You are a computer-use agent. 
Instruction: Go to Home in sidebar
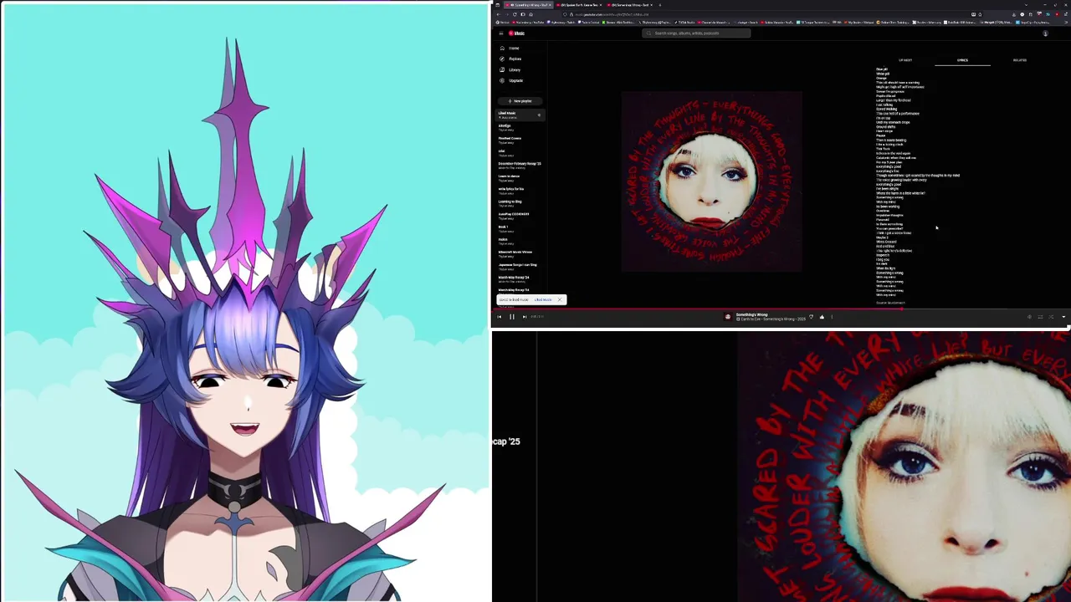pyautogui.click(x=509, y=48)
